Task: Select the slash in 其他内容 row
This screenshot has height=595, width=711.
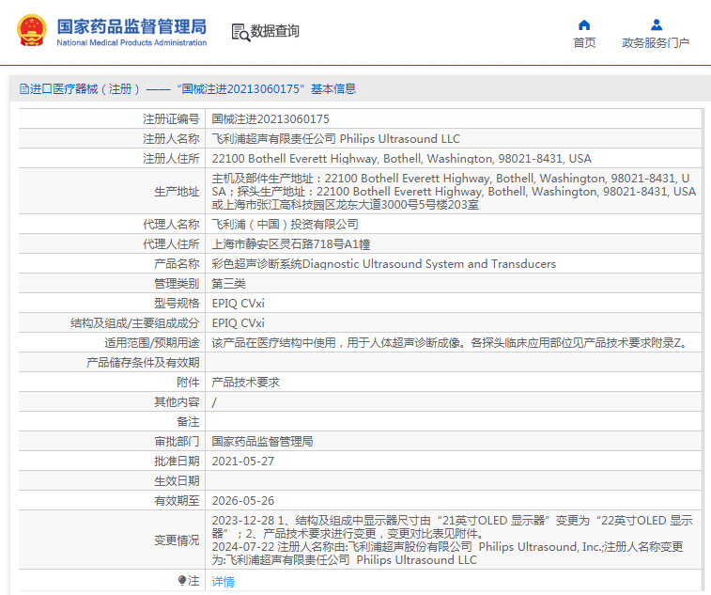Action: point(214,402)
